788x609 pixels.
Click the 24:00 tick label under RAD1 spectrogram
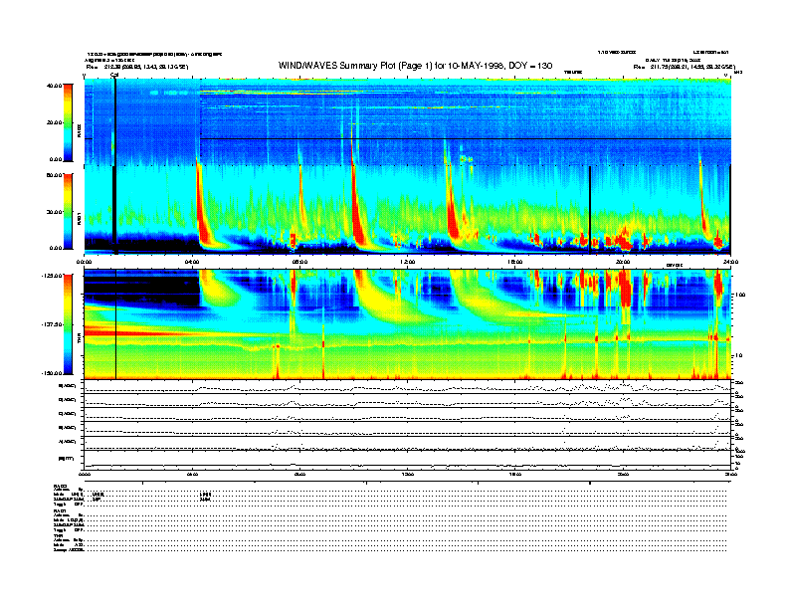tap(730, 262)
